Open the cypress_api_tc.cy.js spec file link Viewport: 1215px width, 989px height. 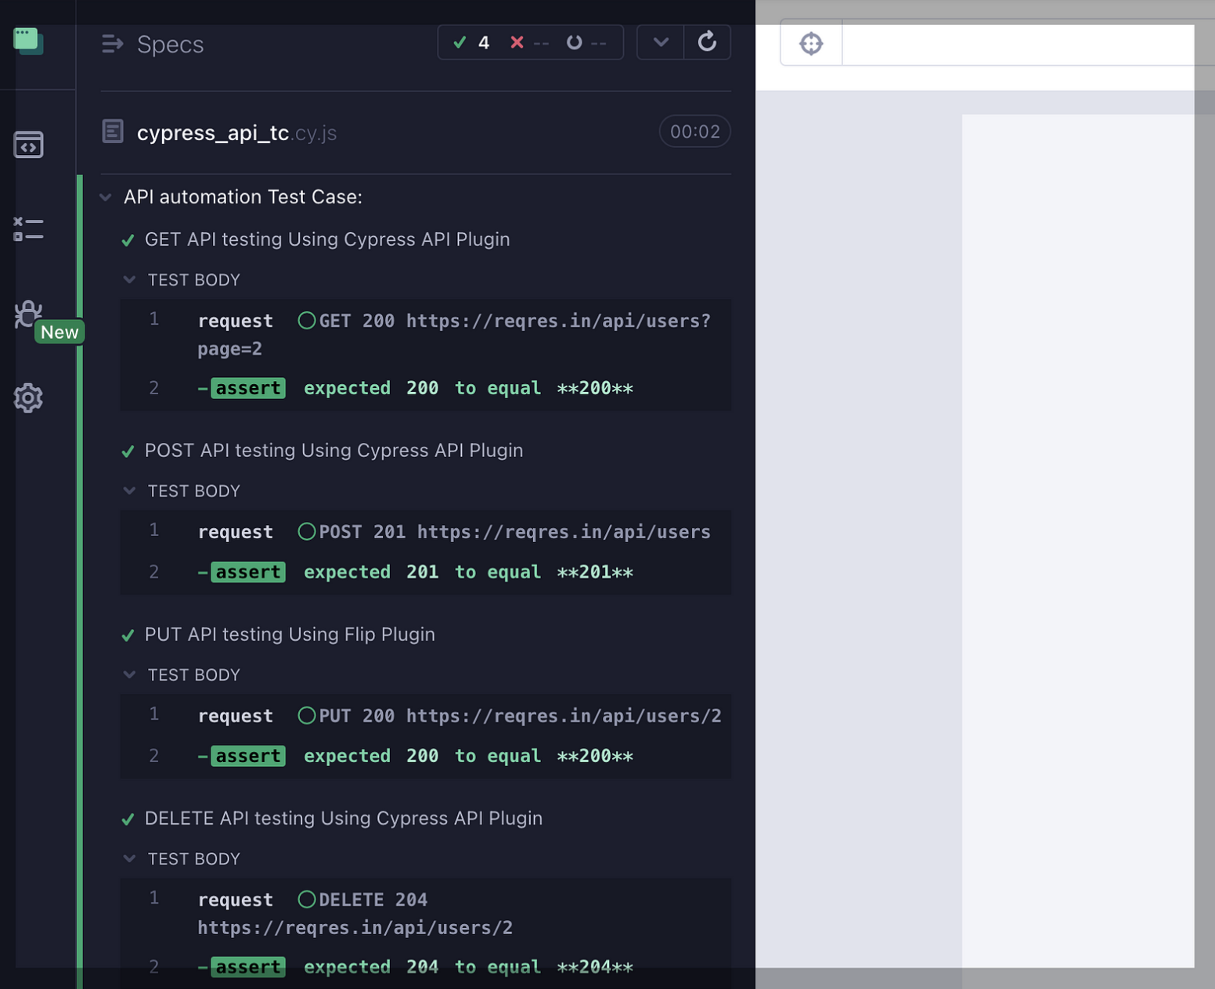tap(236, 133)
